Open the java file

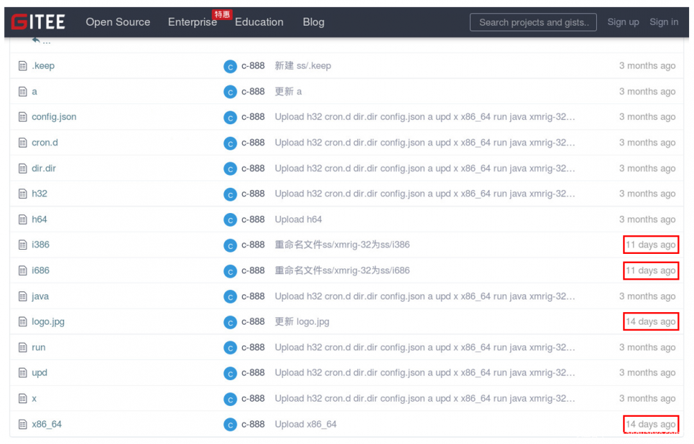pos(40,296)
